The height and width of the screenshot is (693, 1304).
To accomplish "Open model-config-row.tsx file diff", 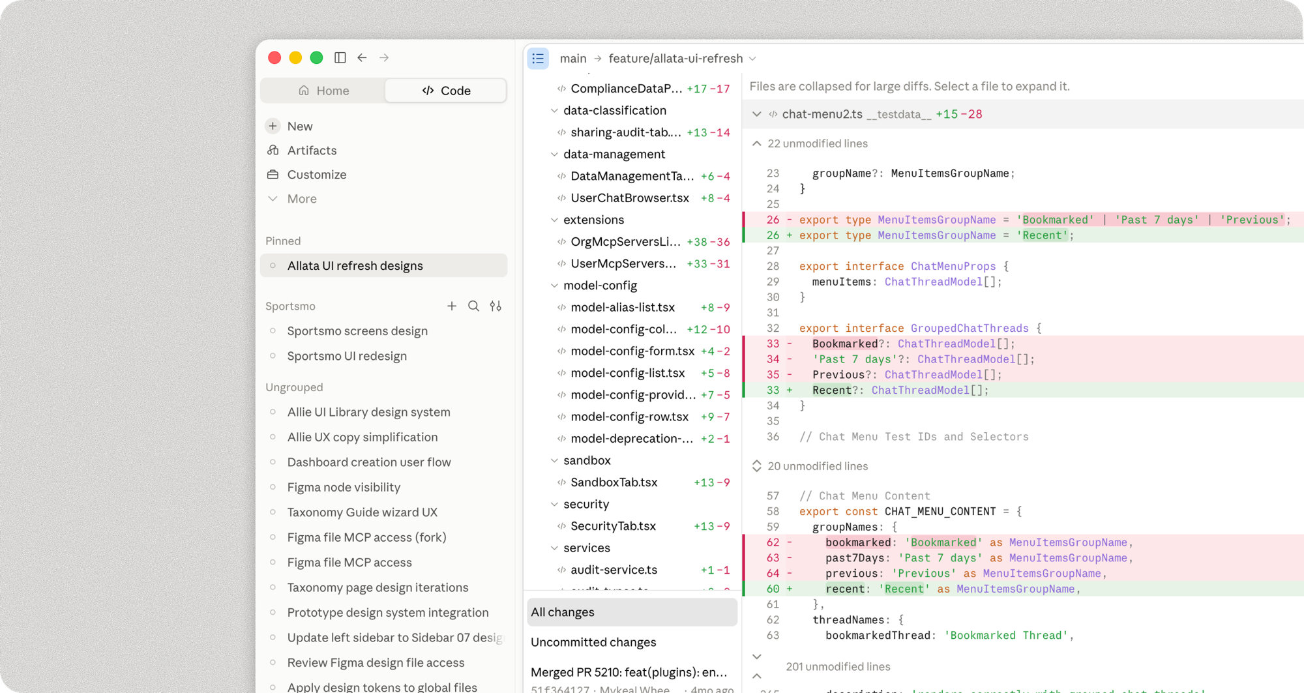I will pos(642,417).
